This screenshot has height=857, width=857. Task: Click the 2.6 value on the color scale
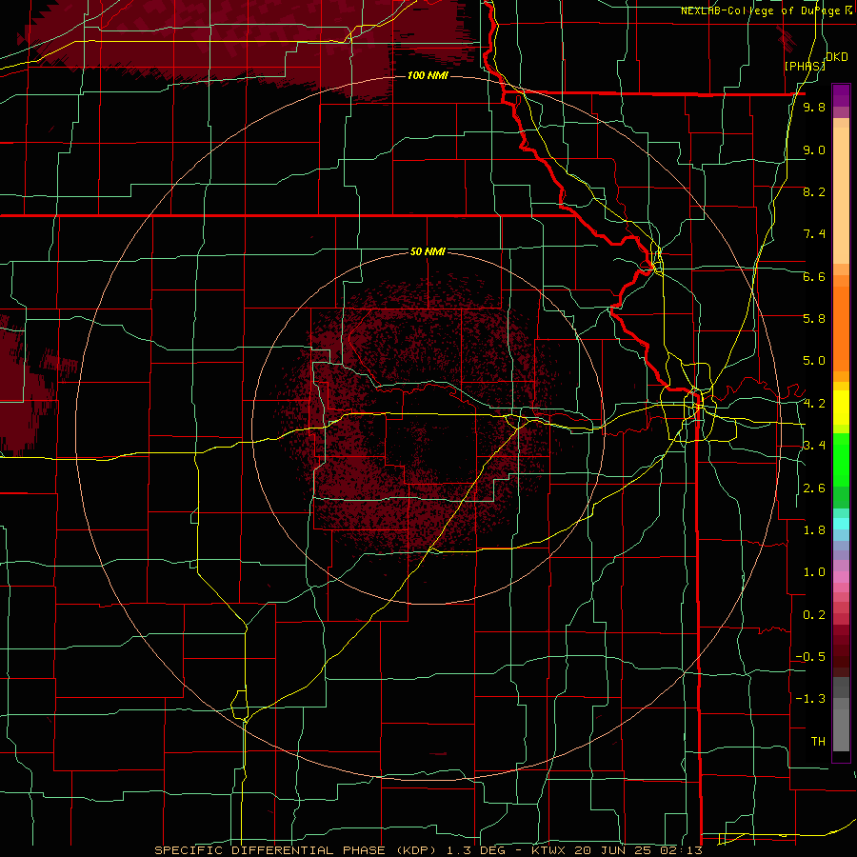[x=814, y=488]
